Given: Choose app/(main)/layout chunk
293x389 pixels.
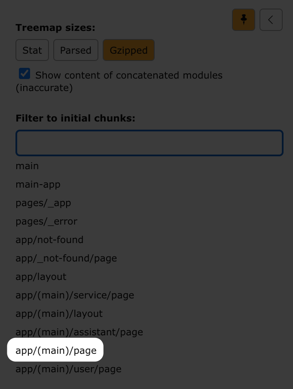Looking at the screenshot, I should [59, 313].
